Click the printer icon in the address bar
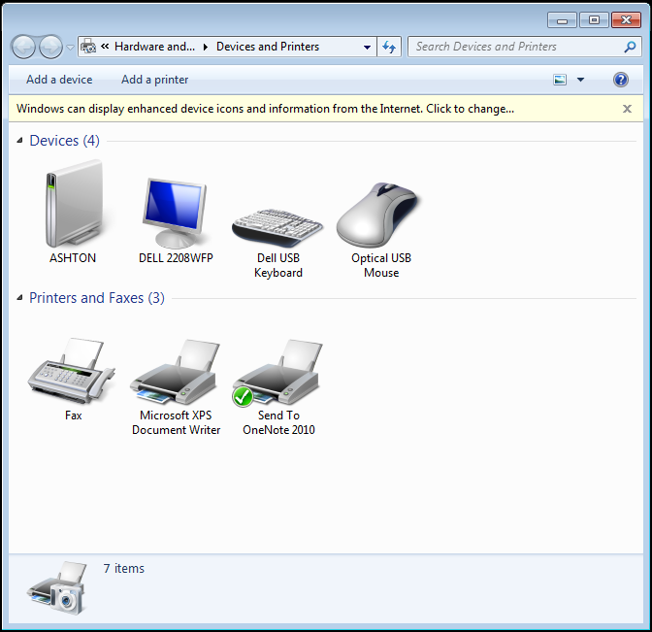Screen dimensions: 652x632 (87, 47)
